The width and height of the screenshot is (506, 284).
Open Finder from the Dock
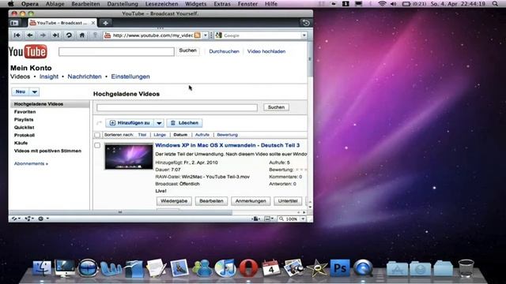(41, 268)
